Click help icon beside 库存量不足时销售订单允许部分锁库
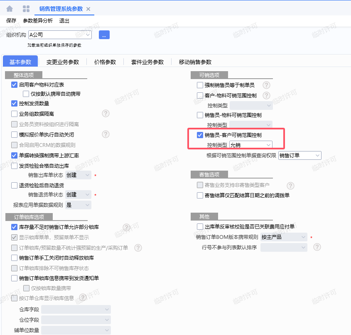Screen dimensions: 351x335 (127, 227)
